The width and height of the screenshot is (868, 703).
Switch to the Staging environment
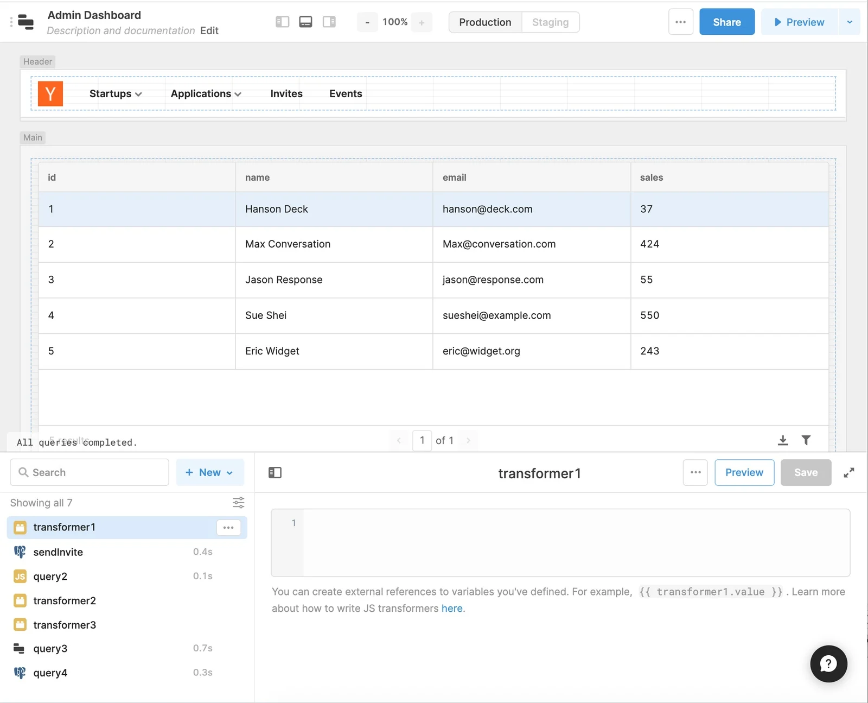click(x=551, y=22)
